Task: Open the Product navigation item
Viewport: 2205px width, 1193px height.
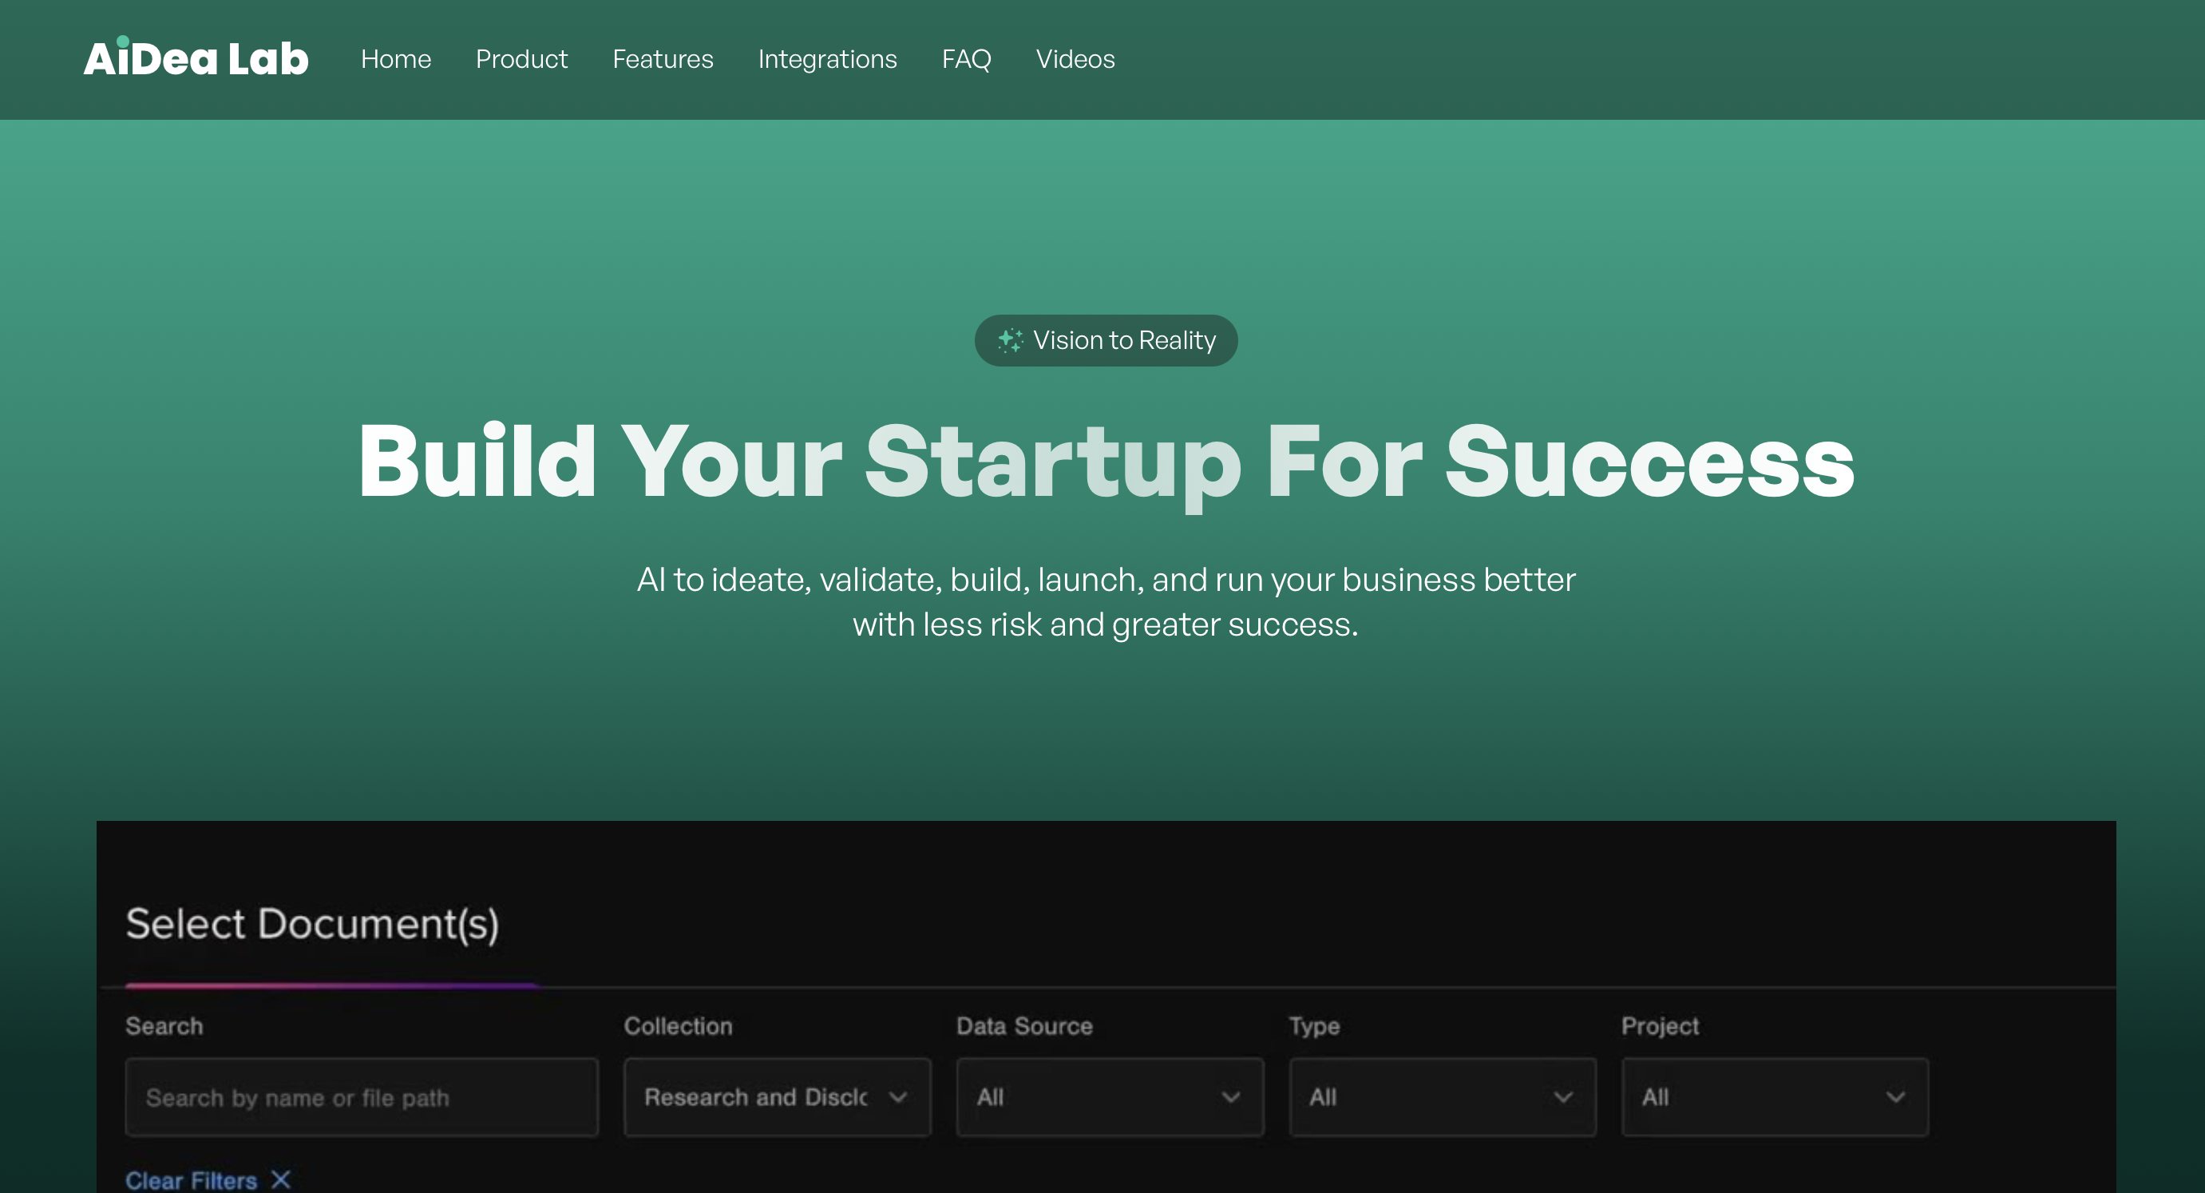Action: coord(521,59)
